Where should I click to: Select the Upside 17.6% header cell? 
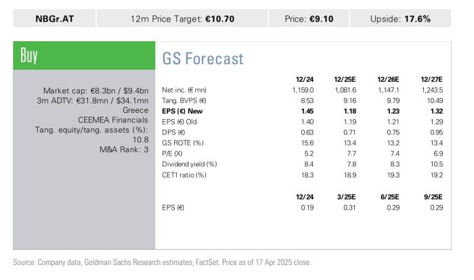[400, 18]
